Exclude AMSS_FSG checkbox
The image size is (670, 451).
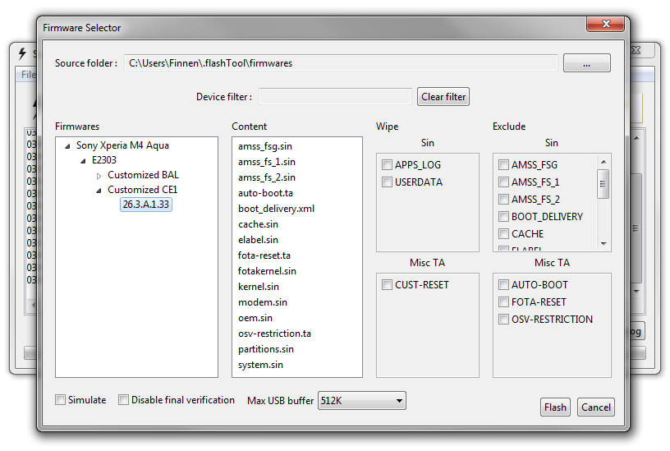[x=504, y=164]
